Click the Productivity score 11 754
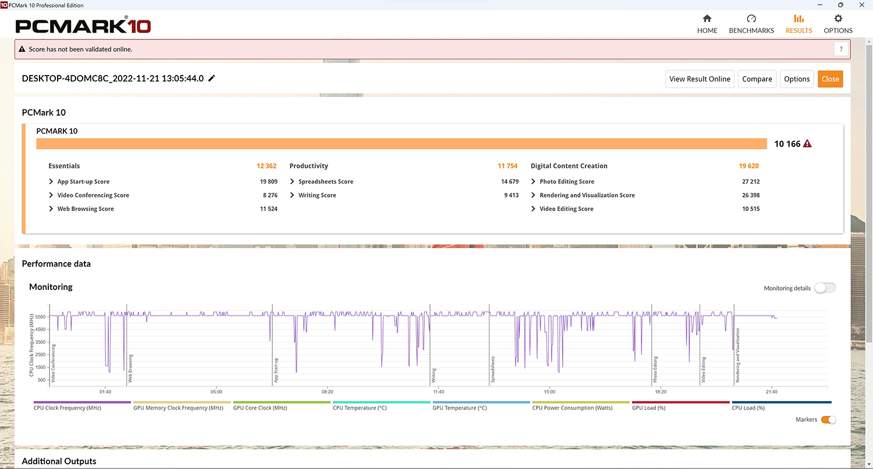 508,166
